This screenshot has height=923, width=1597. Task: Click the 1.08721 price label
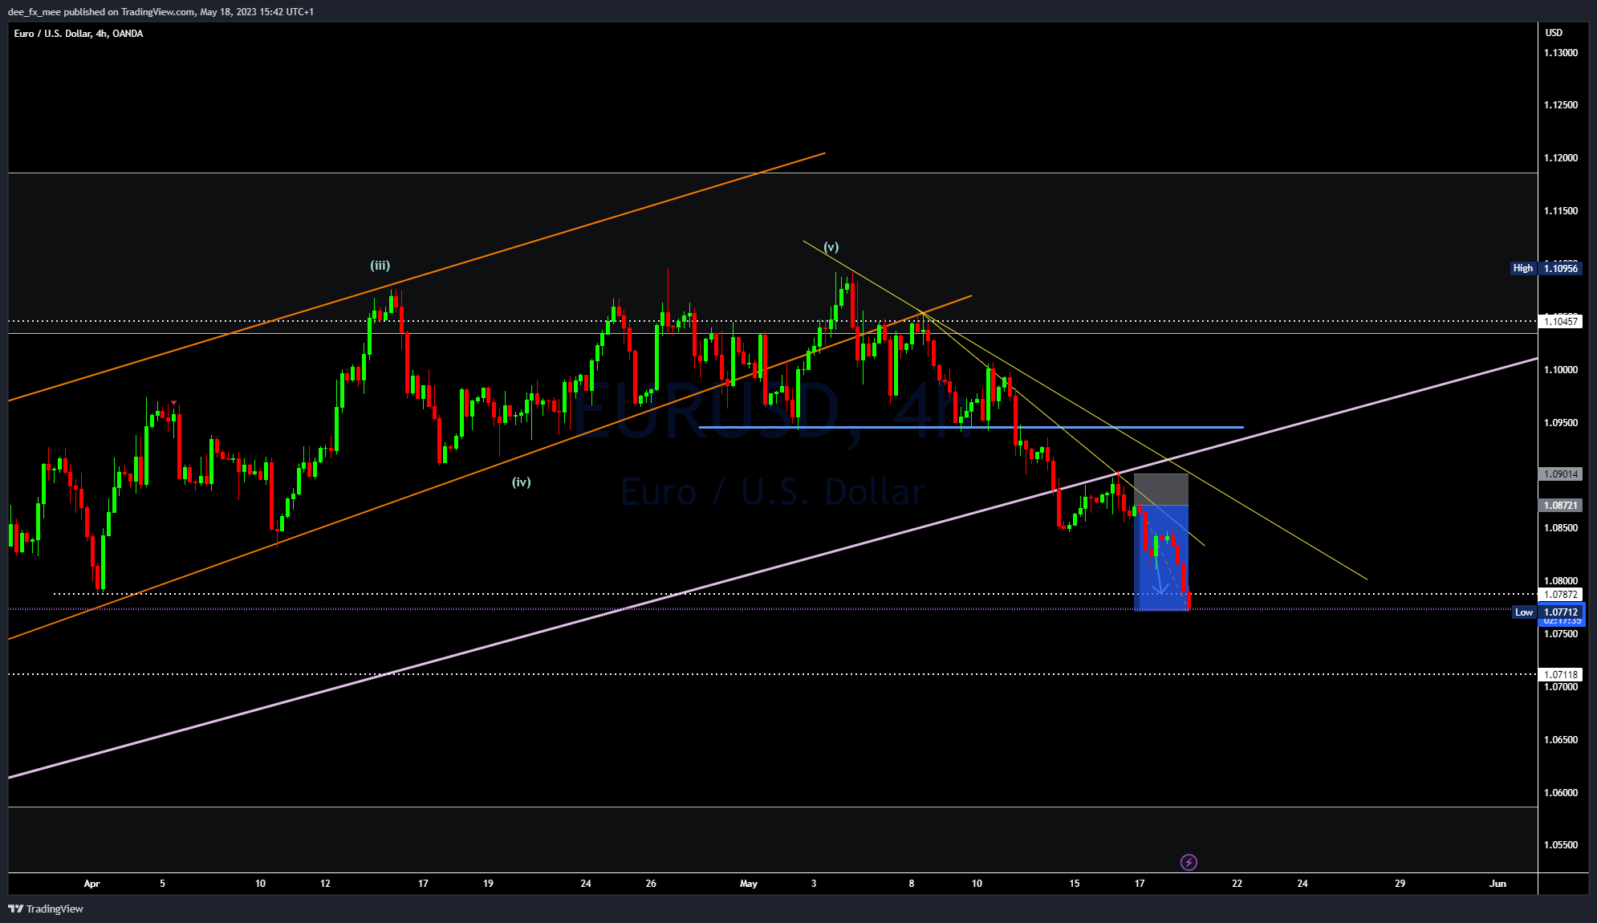[x=1561, y=506]
